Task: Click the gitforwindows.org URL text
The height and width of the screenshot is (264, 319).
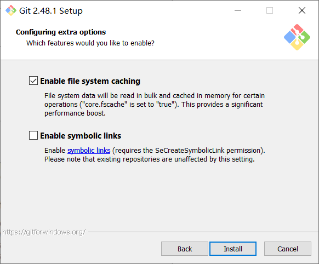Action: 44,232
